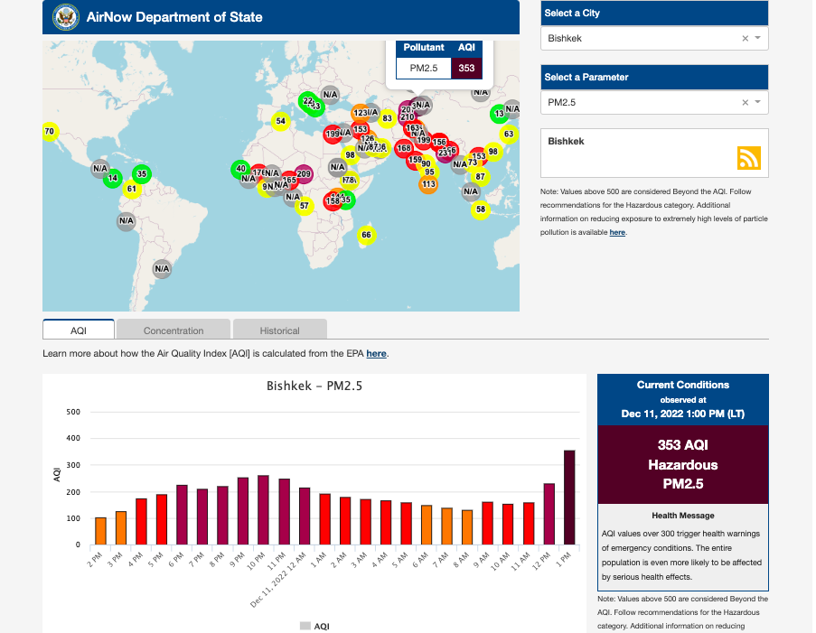
Task: Open particle pollution 'here' link under Bishkek box
Action: (617, 232)
